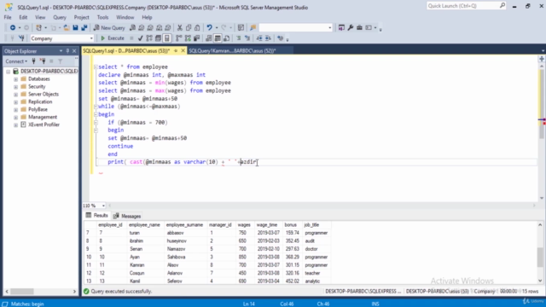Select Results to Grid mode
This screenshot has width=546, height=307.
218,38
